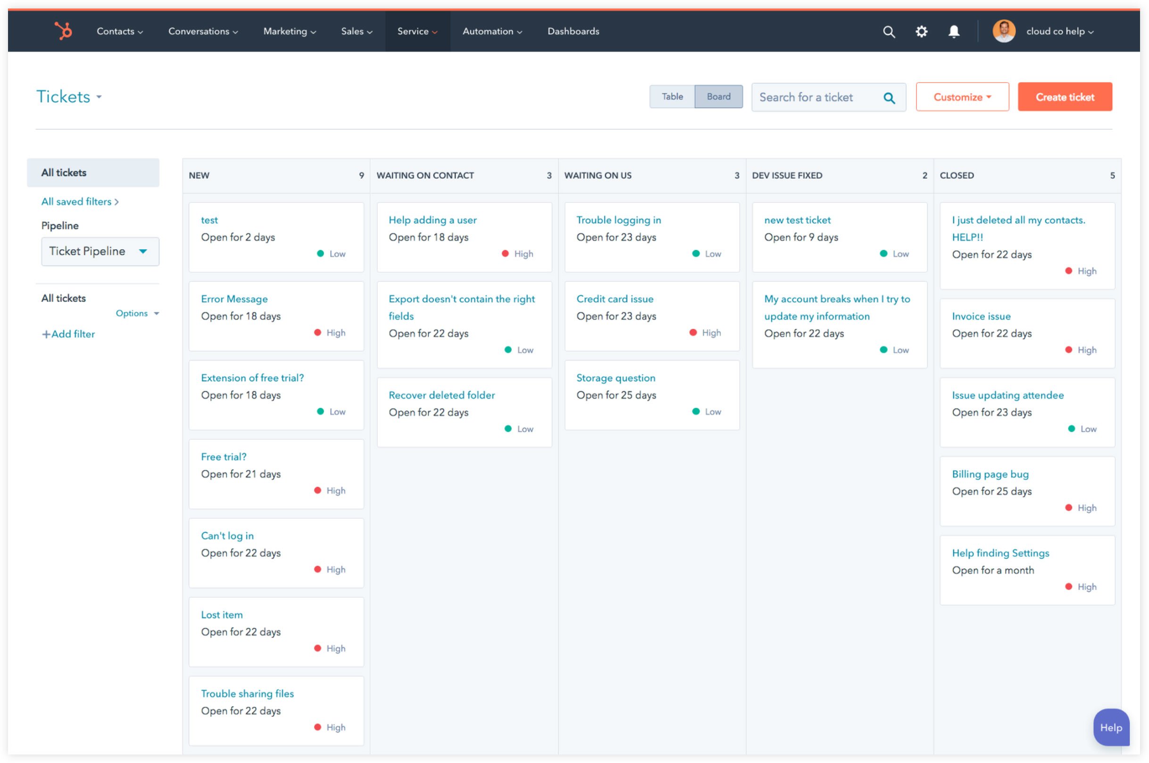The height and width of the screenshot is (763, 1149).
Task: Switch to Table view
Action: (672, 97)
